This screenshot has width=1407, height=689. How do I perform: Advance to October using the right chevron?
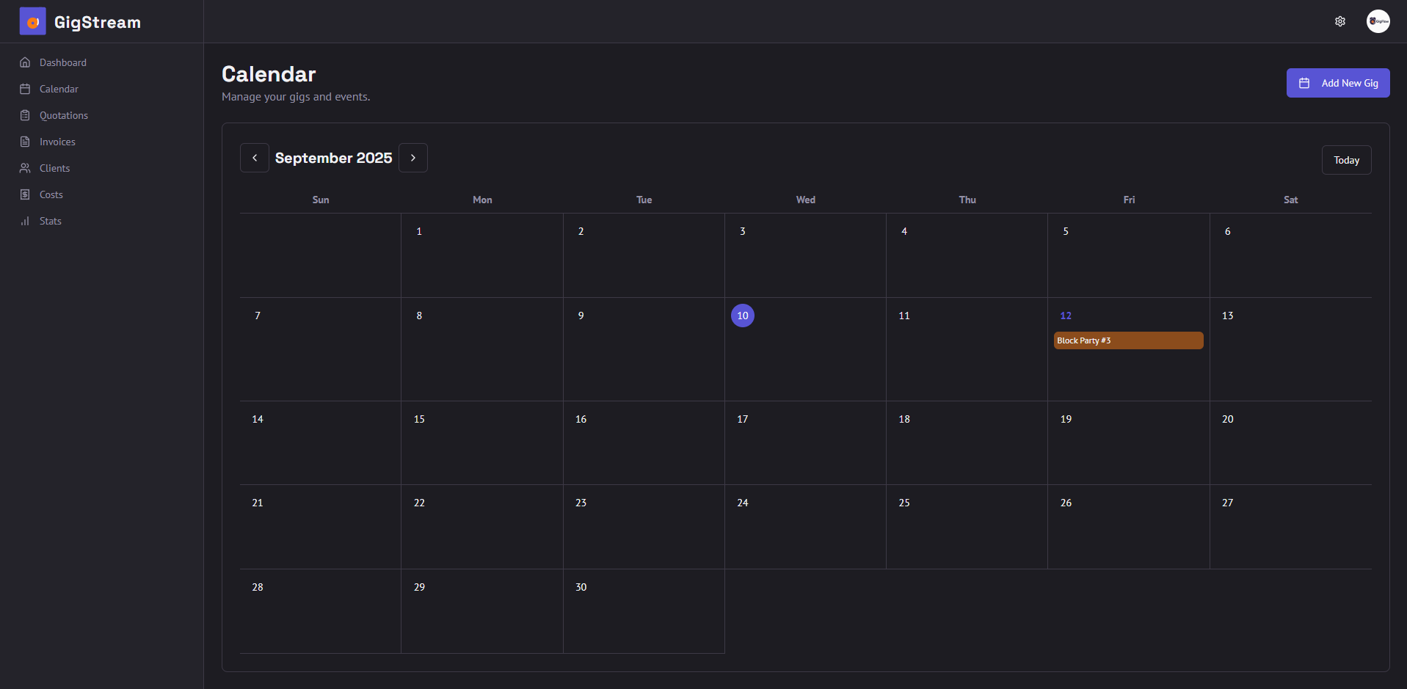(x=412, y=157)
